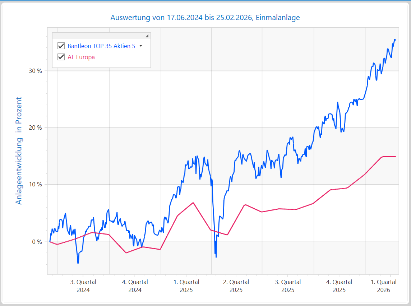Uncheck the Bantleon TOP 35 Aktien S checkbox
Screen dimensions: 411x306
(61, 46)
